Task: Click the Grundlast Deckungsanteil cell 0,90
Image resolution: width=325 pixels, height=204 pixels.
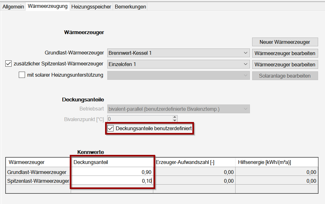Action: pyautogui.click(x=112, y=172)
